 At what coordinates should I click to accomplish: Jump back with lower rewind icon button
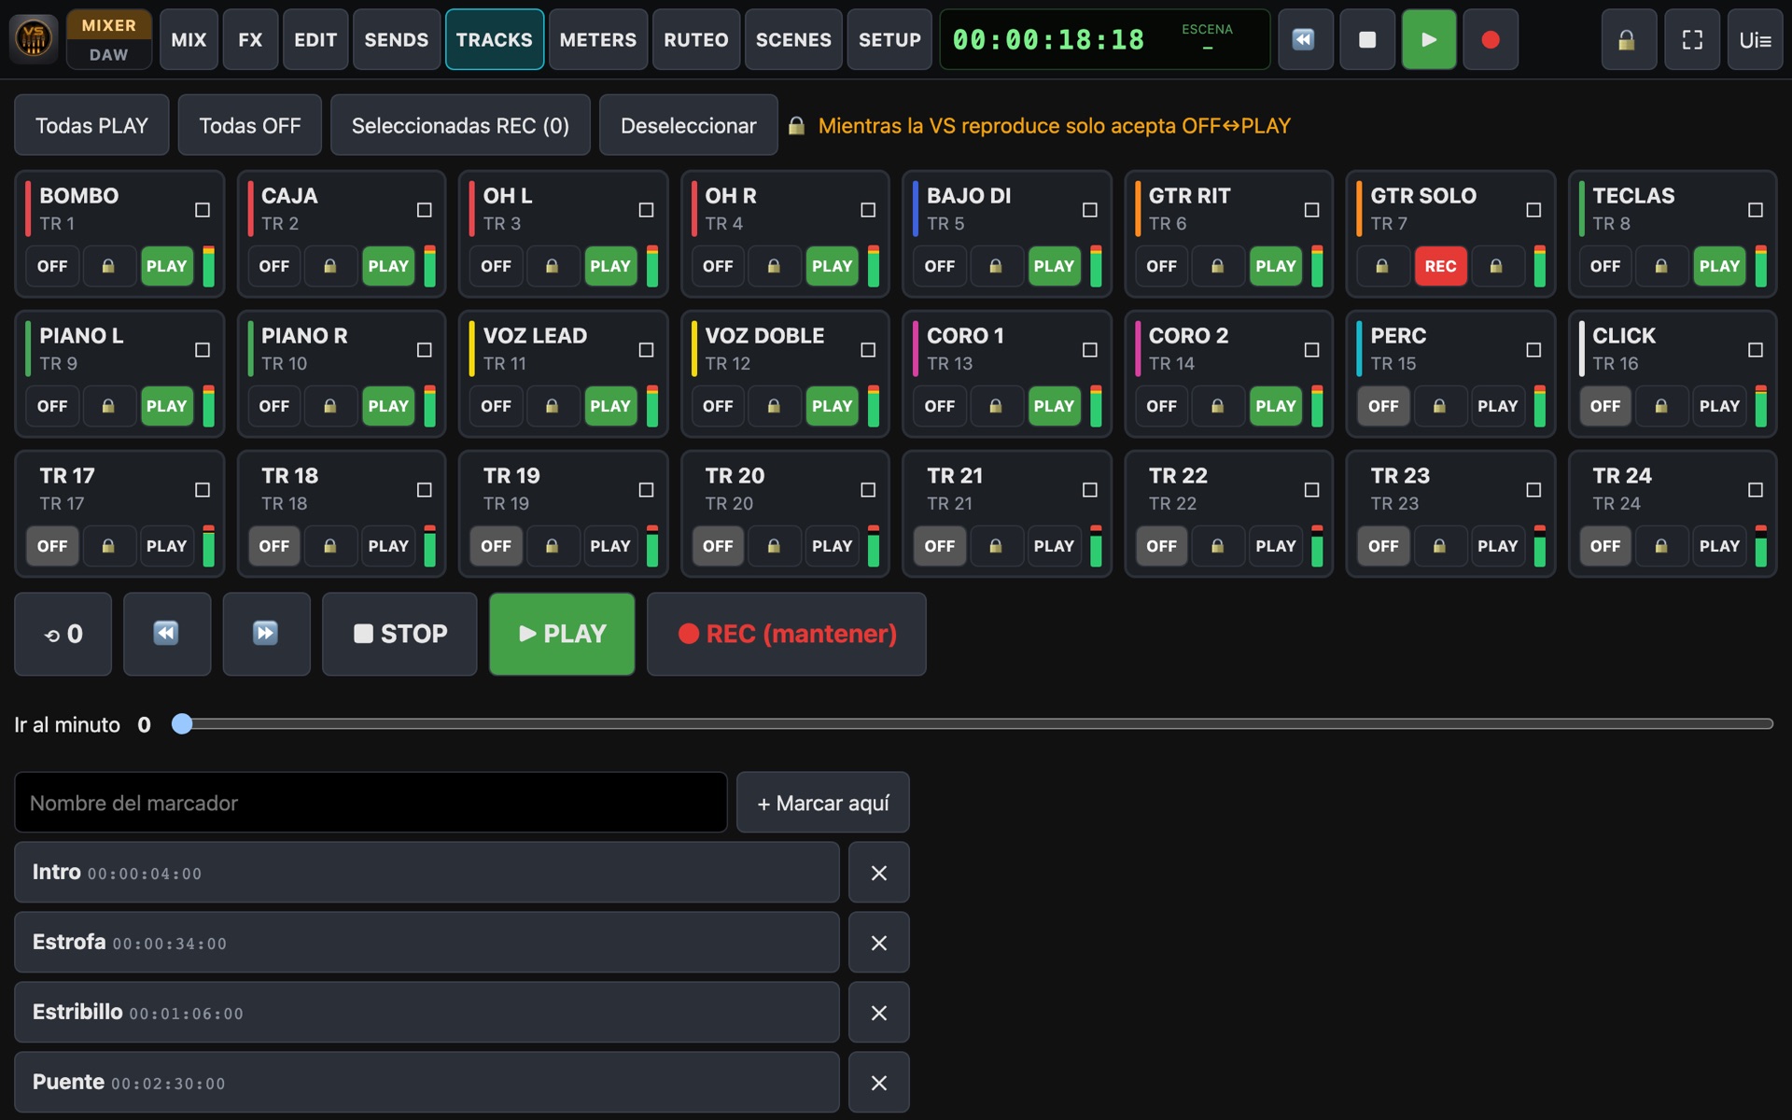pos(167,634)
